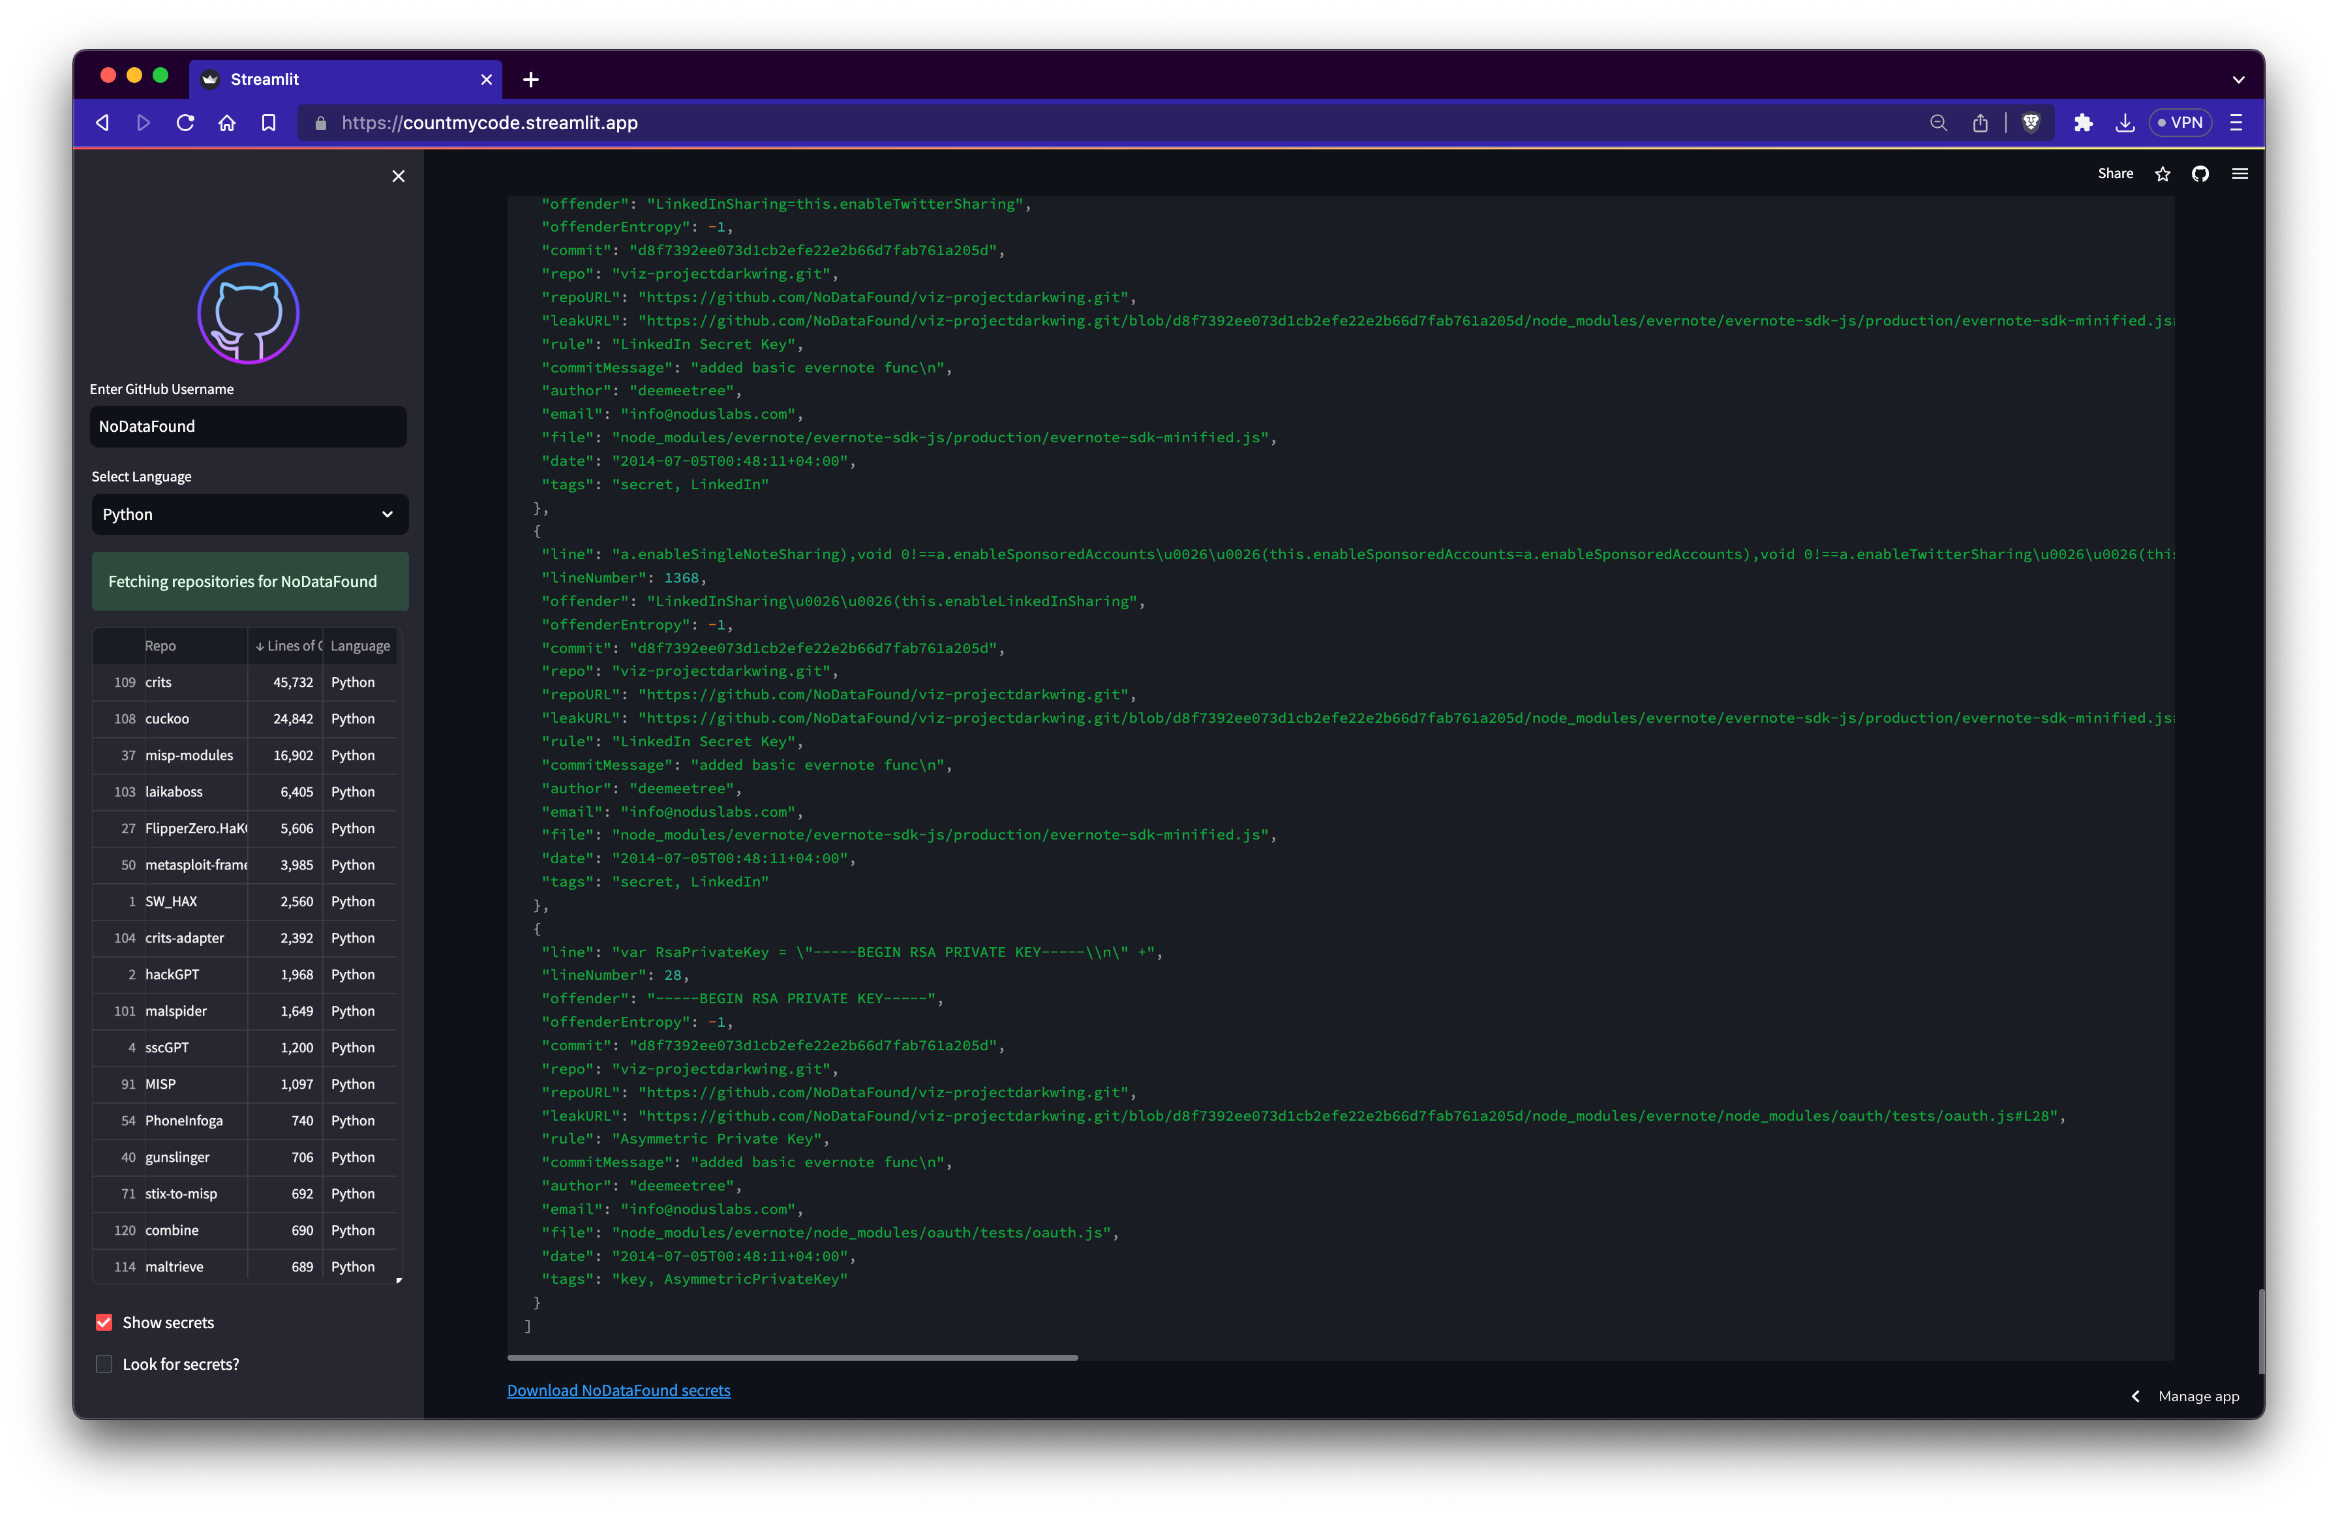2338x1516 pixels.
Task: Open browser extensions puzzle icon
Action: 2082,123
